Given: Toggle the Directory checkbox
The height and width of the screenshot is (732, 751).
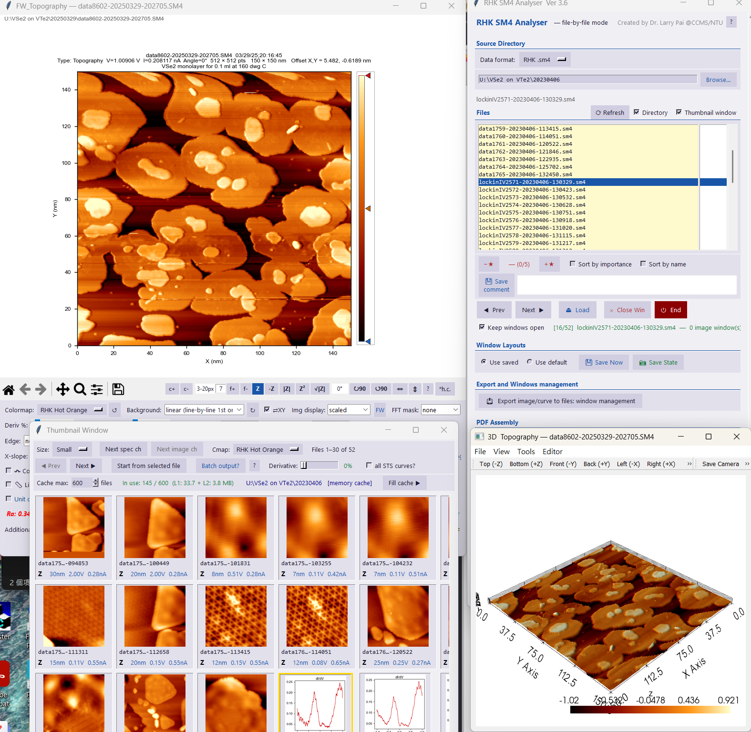Looking at the screenshot, I should (x=637, y=112).
